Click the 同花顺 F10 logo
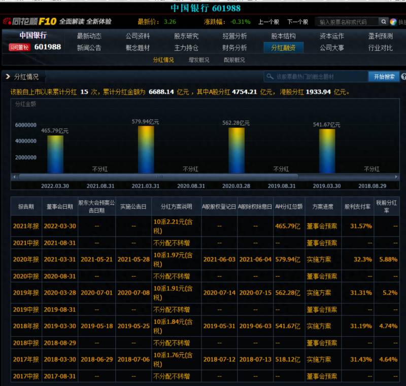Screen dimensions: 406x386 coord(30,21)
